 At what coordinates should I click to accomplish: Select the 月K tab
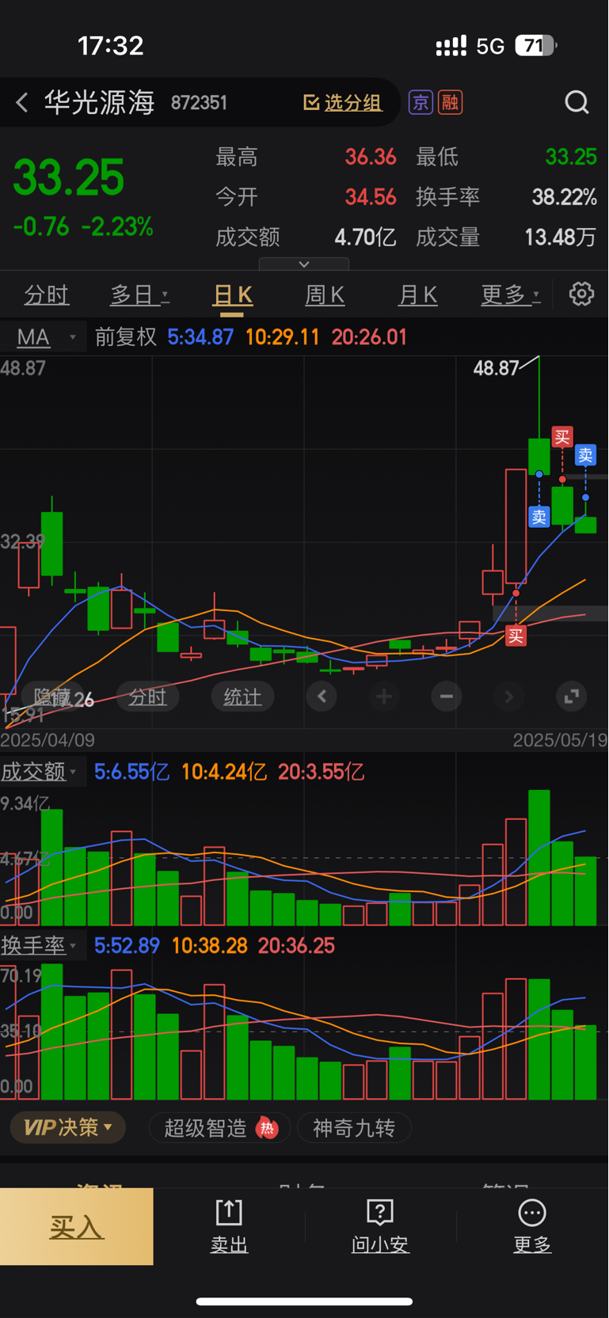[417, 294]
